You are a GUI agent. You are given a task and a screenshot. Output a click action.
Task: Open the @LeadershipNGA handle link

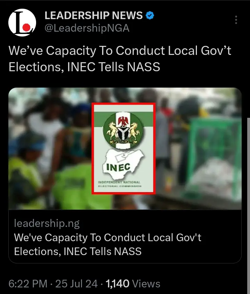coord(87,28)
